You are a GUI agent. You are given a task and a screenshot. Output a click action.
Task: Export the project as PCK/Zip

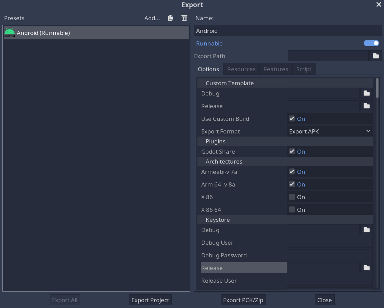243,300
